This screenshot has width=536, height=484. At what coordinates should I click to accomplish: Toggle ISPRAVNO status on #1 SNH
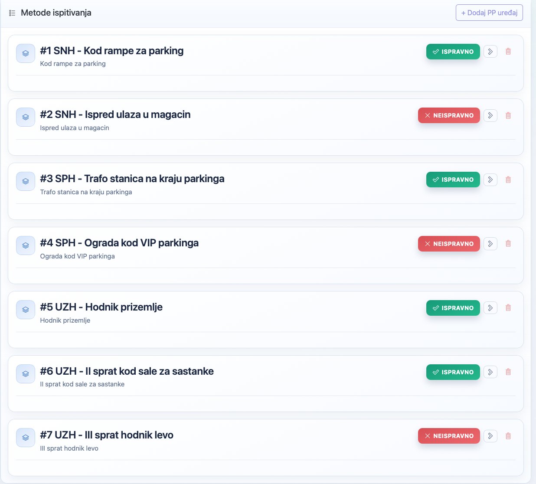pyautogui.click(x=453, y=52)
